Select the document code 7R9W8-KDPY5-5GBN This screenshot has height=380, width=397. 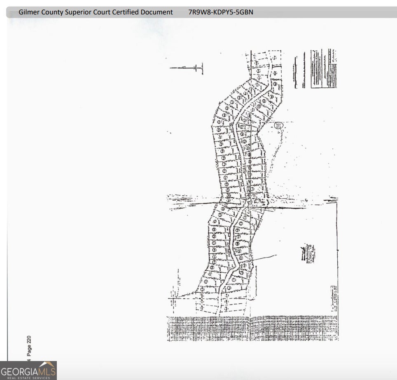(220, 12)
